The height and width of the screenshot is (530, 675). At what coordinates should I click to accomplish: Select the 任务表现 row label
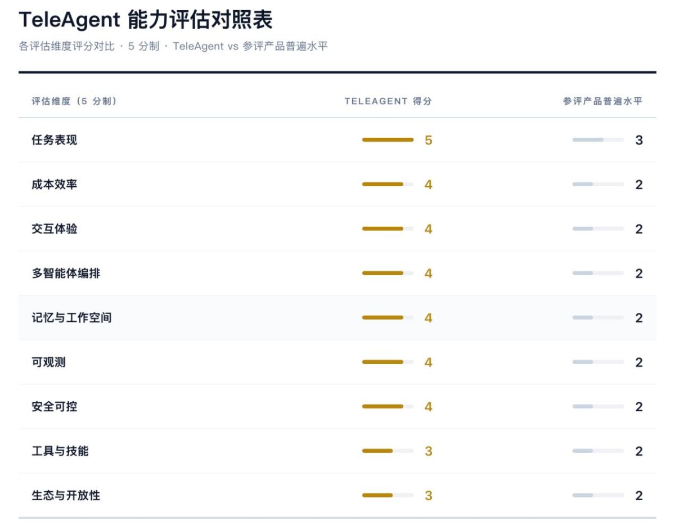click(54, 140)
